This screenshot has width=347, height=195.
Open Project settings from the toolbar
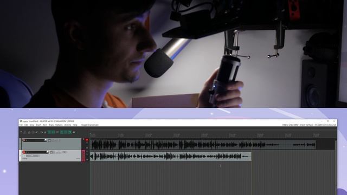(33, 132)
